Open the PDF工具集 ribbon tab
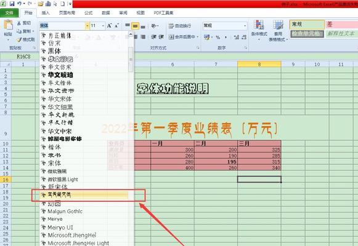 click(x=163, y=13)
